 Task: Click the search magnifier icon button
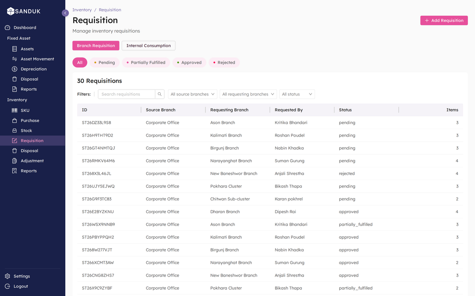coord(160,94)
